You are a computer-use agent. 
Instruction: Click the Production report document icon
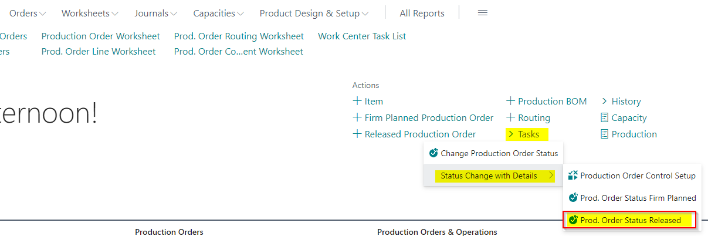[605, 134]
